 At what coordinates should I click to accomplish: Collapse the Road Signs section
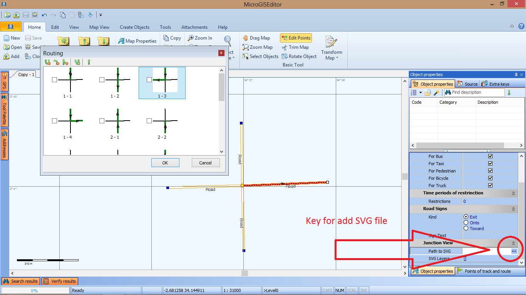tap(513, 209)
